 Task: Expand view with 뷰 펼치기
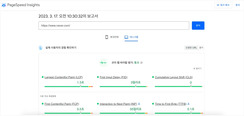198,68
